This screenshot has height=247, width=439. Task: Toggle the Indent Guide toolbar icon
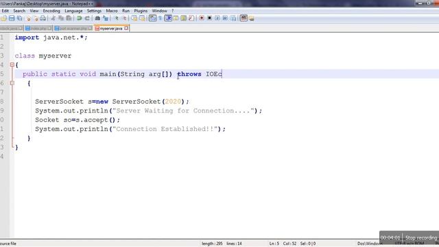tap(168, 19)
